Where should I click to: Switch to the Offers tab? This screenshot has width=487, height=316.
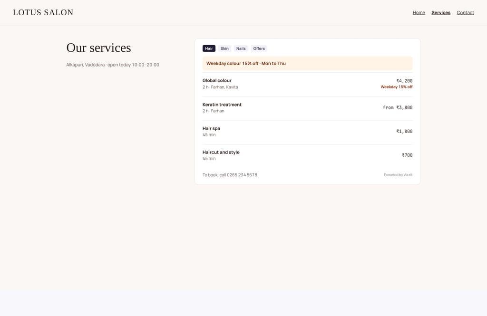259,48
